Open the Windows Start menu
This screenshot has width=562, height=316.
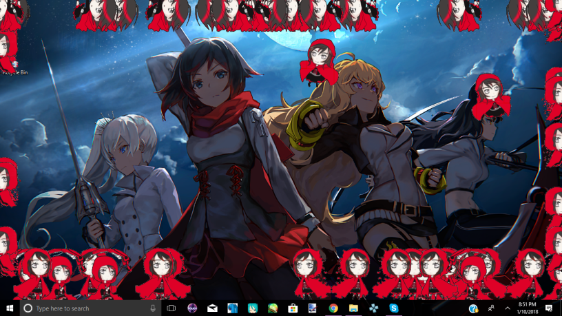(x=10, y=308)
